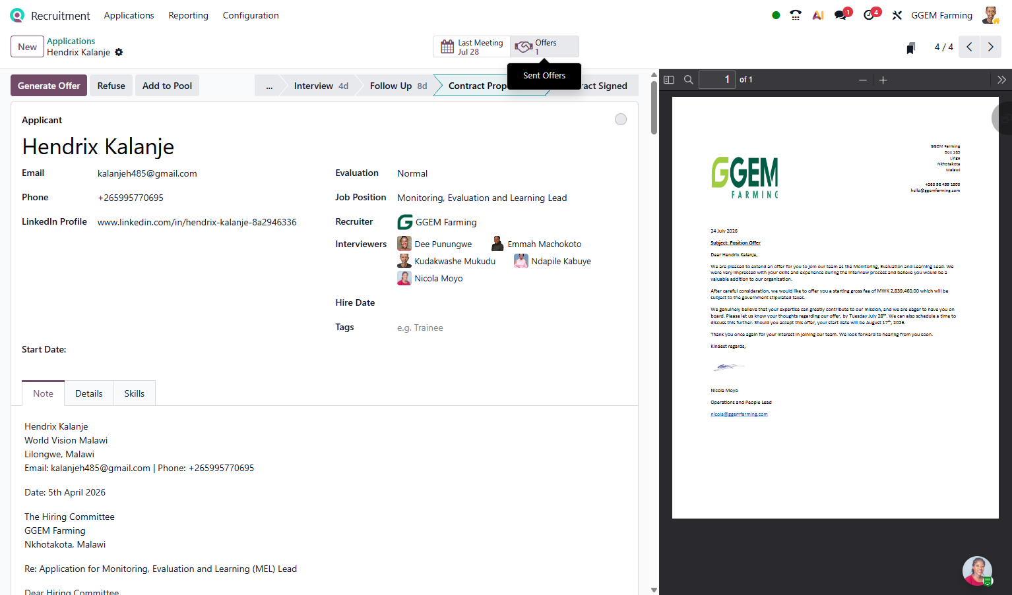
Task: Click the PDF page number input field
Action: click(716, 80)
